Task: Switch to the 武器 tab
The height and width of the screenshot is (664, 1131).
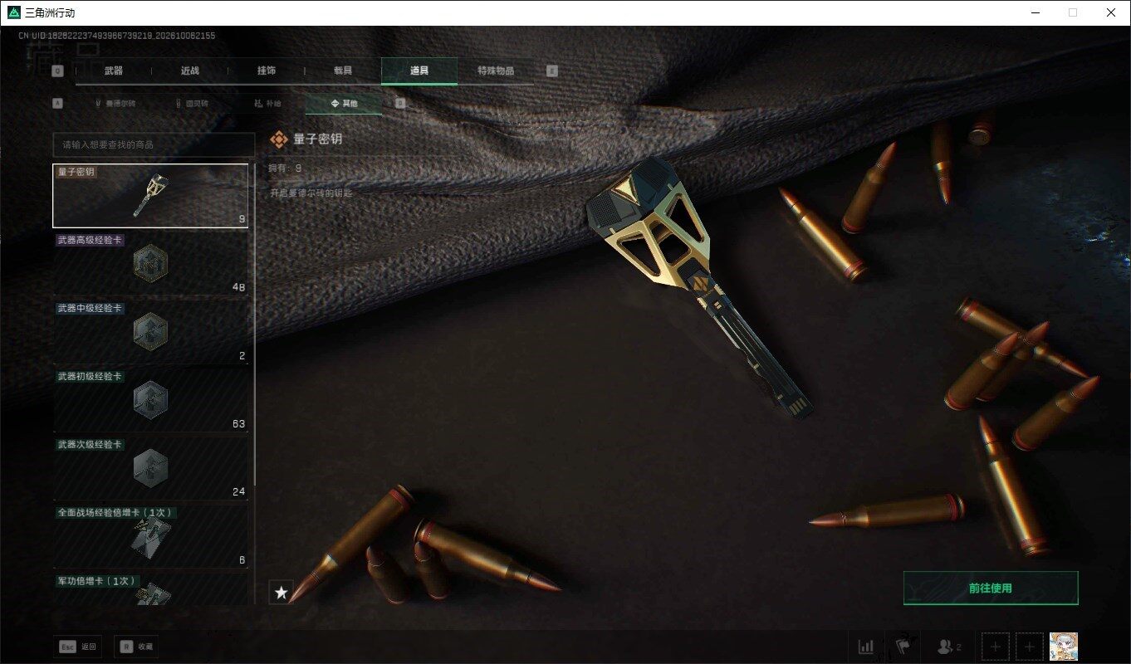Action: 114,71
